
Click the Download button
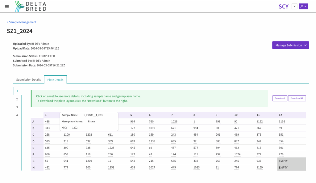click(280, 98)
